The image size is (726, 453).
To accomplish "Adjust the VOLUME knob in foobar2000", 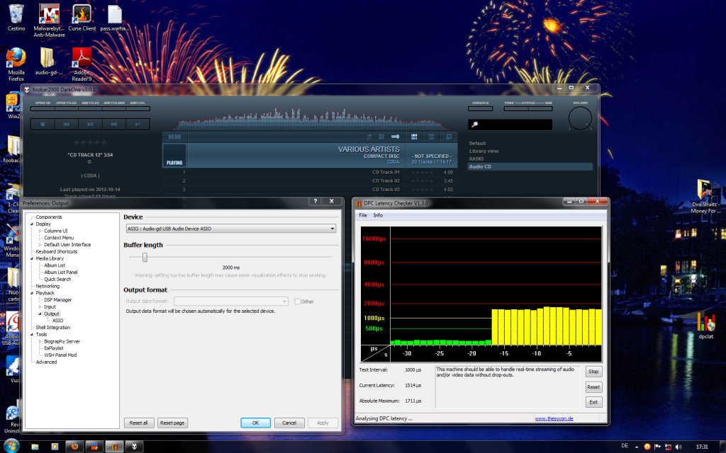I will 580,118.
